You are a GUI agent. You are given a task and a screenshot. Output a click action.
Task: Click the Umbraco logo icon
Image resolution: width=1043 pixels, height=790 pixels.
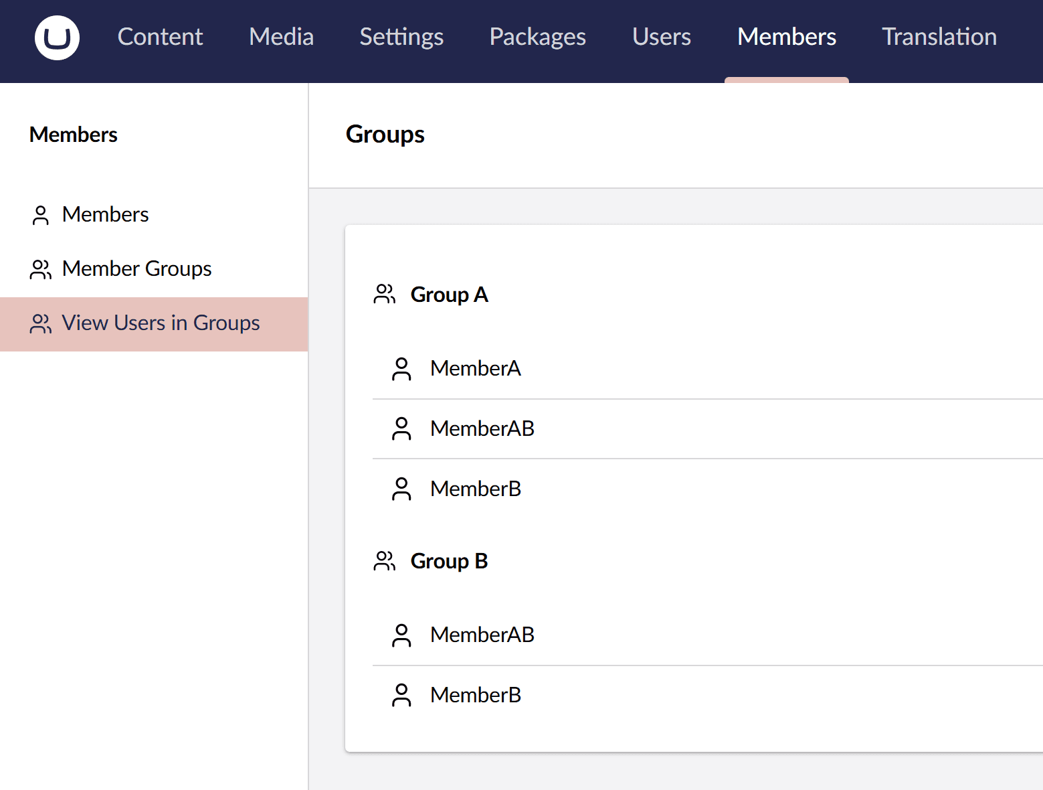pyautogui.click(x=57, y=37)
